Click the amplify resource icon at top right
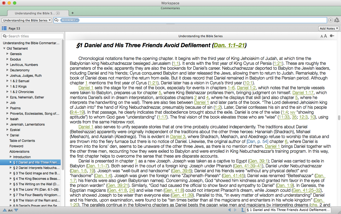The height and width of the screenshot is (214, 341). pos(337,20)
